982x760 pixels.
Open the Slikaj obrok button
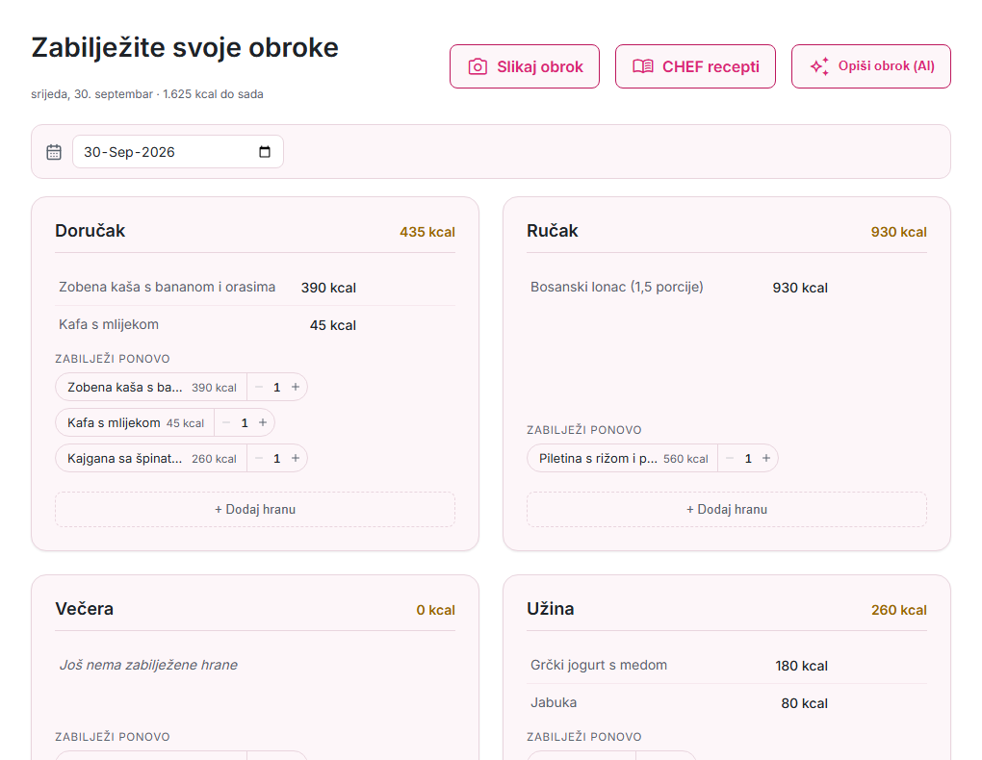[524, 66]
